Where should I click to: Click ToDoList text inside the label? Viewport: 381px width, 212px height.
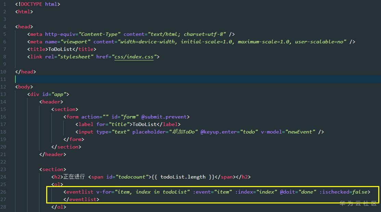[x=144, y=124]
